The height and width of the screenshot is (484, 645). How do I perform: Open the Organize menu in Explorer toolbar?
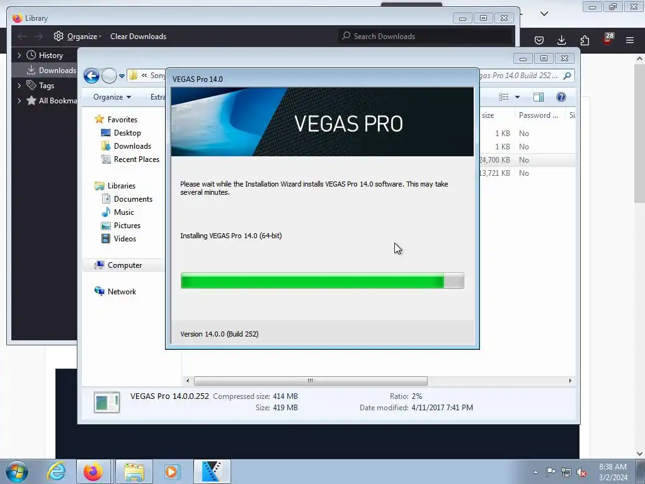pyautogui.click(x=112, y=96)
